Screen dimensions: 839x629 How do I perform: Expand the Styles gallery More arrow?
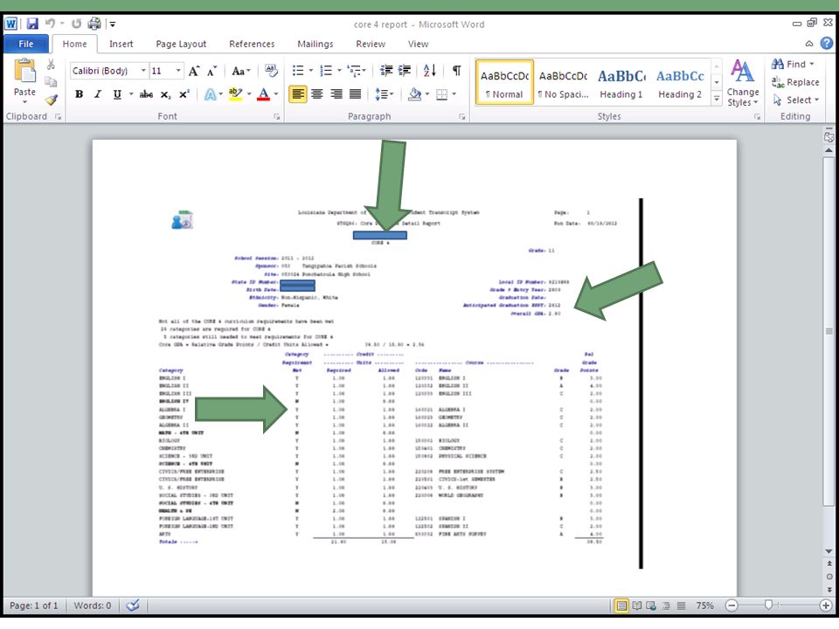717,99
